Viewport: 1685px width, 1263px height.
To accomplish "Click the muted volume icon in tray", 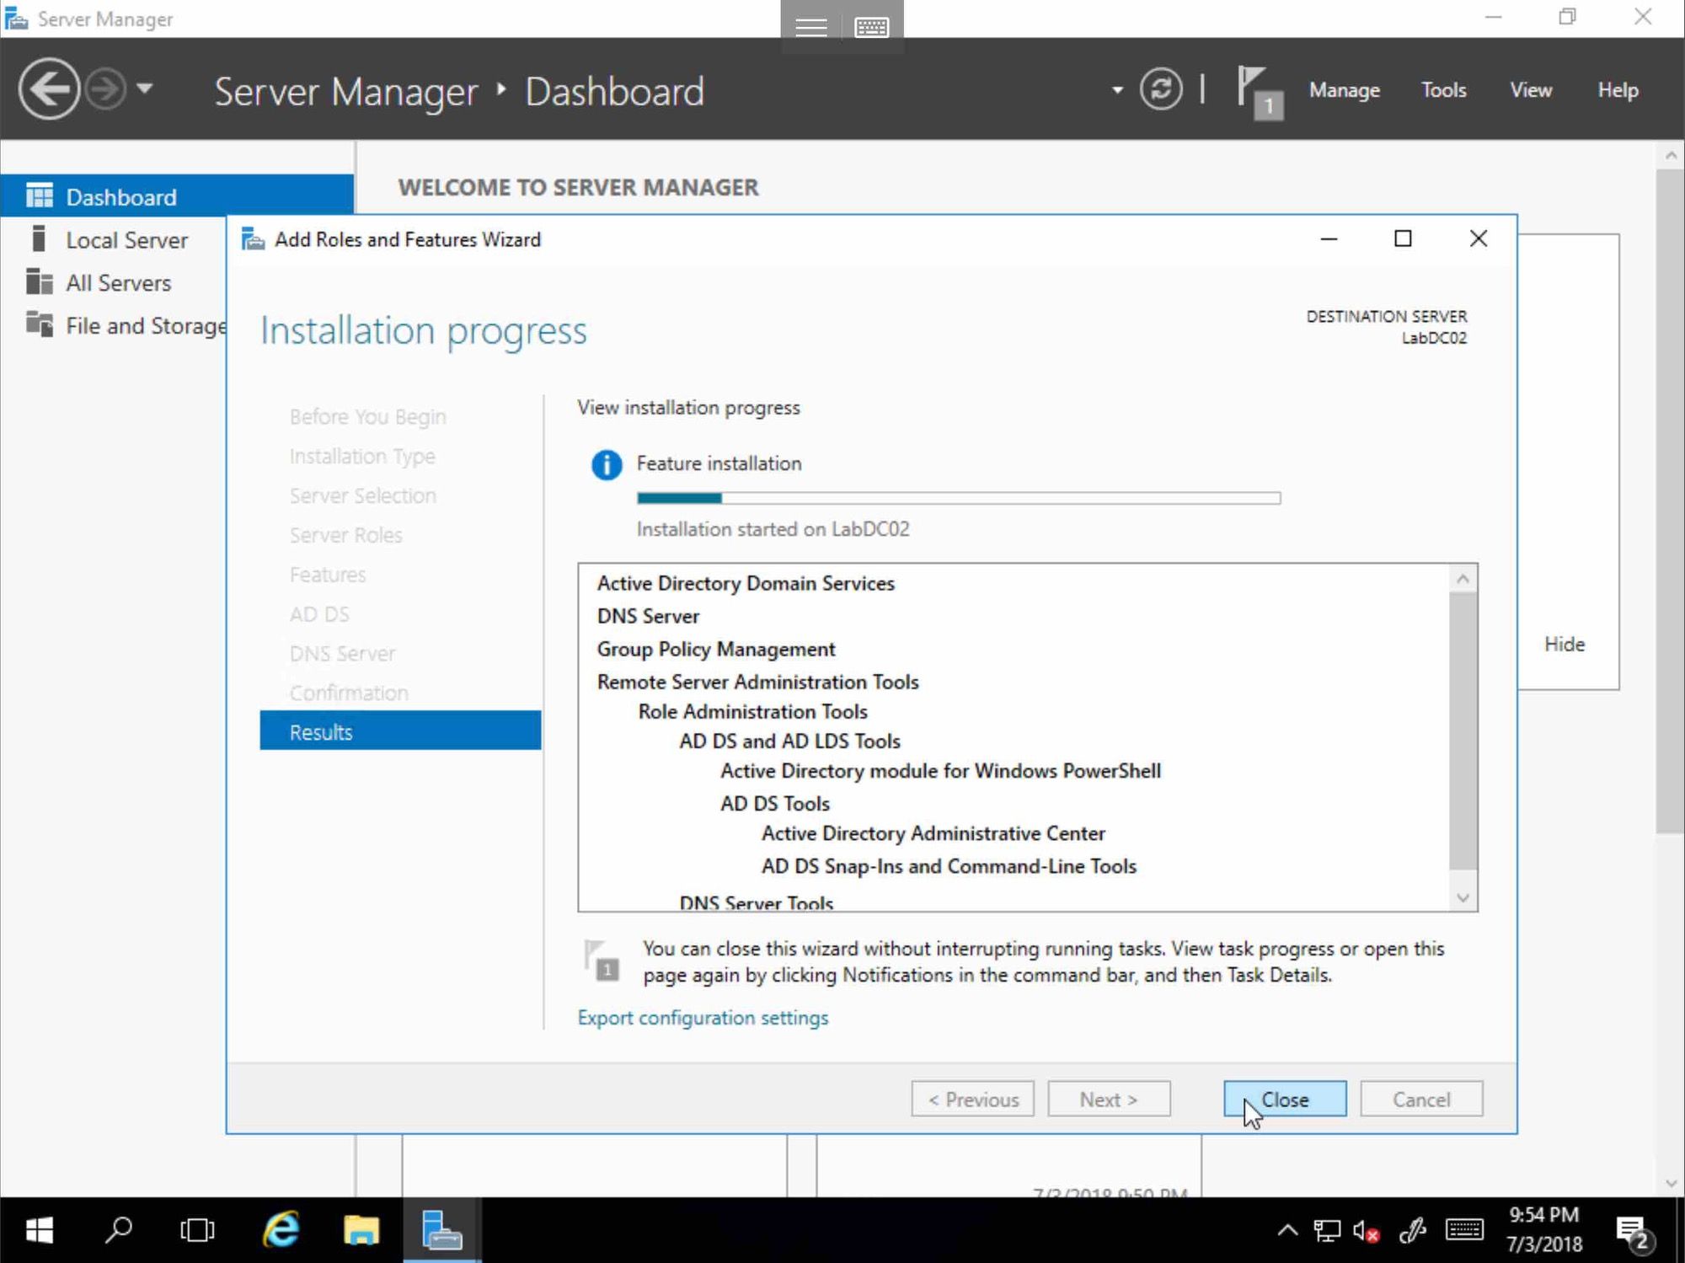I will 1366,1230.
